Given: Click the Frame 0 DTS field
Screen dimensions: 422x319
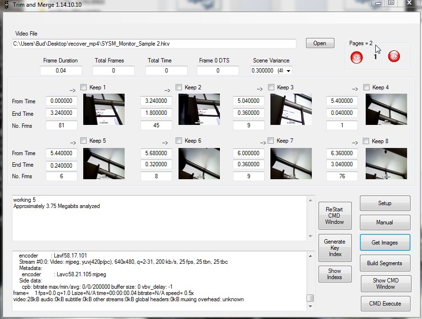Looking at the screenshot, I should coord(218,71).
